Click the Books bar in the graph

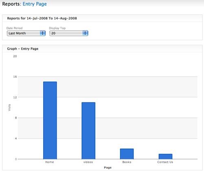click(x=127, y=154)
